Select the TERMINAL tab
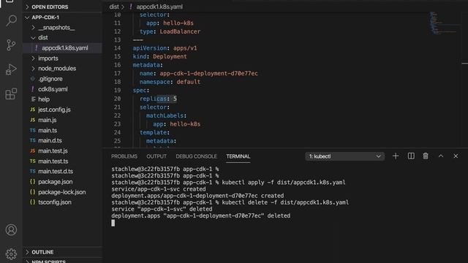The image size is (468, 263). (x=238, y=156)
